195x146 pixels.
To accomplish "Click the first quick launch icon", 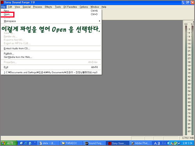I will (x=21, y=143).
